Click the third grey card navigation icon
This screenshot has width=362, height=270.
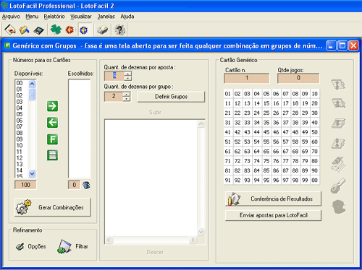pyautogui.click(x=338, y=123)
